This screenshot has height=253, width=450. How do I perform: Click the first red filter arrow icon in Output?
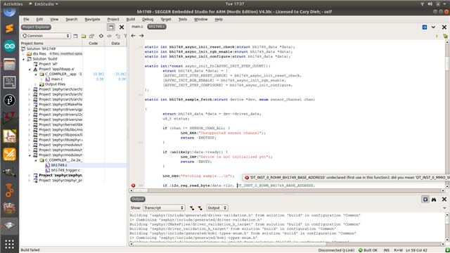pos(192,208)
